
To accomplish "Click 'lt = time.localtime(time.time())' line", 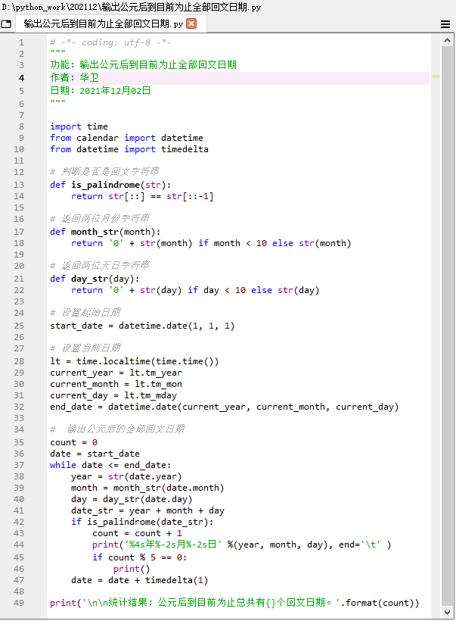I will coord(135,361).
